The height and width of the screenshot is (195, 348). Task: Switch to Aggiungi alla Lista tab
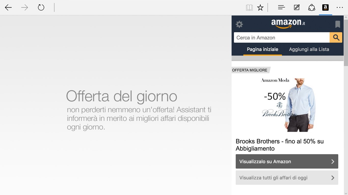click(x=309, y=50)
